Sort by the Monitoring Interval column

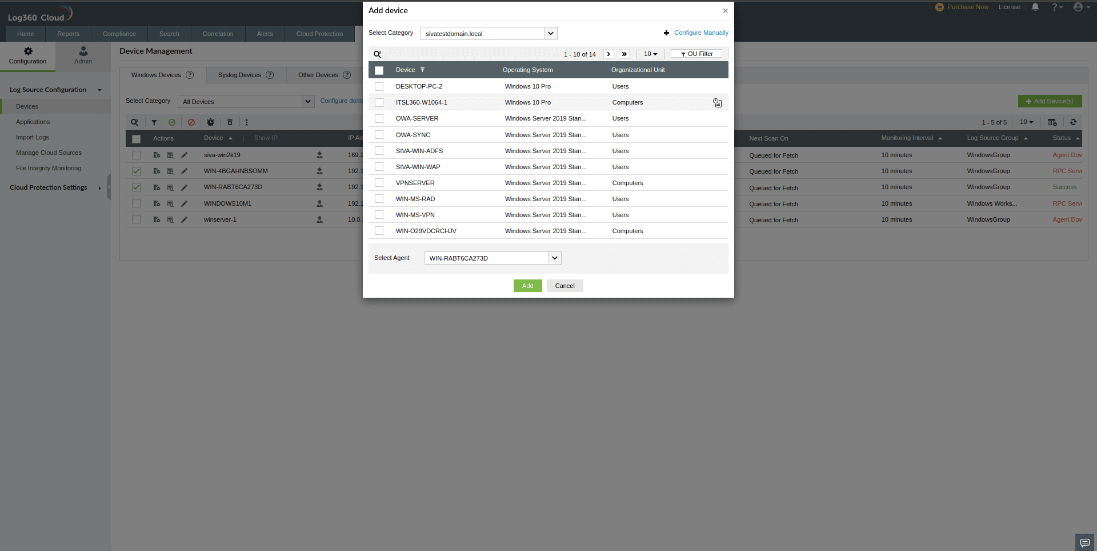[907, 138]
